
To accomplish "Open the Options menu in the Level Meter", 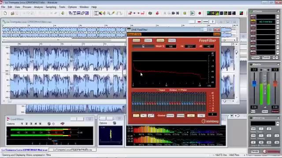I will click(x=11, y=124).
